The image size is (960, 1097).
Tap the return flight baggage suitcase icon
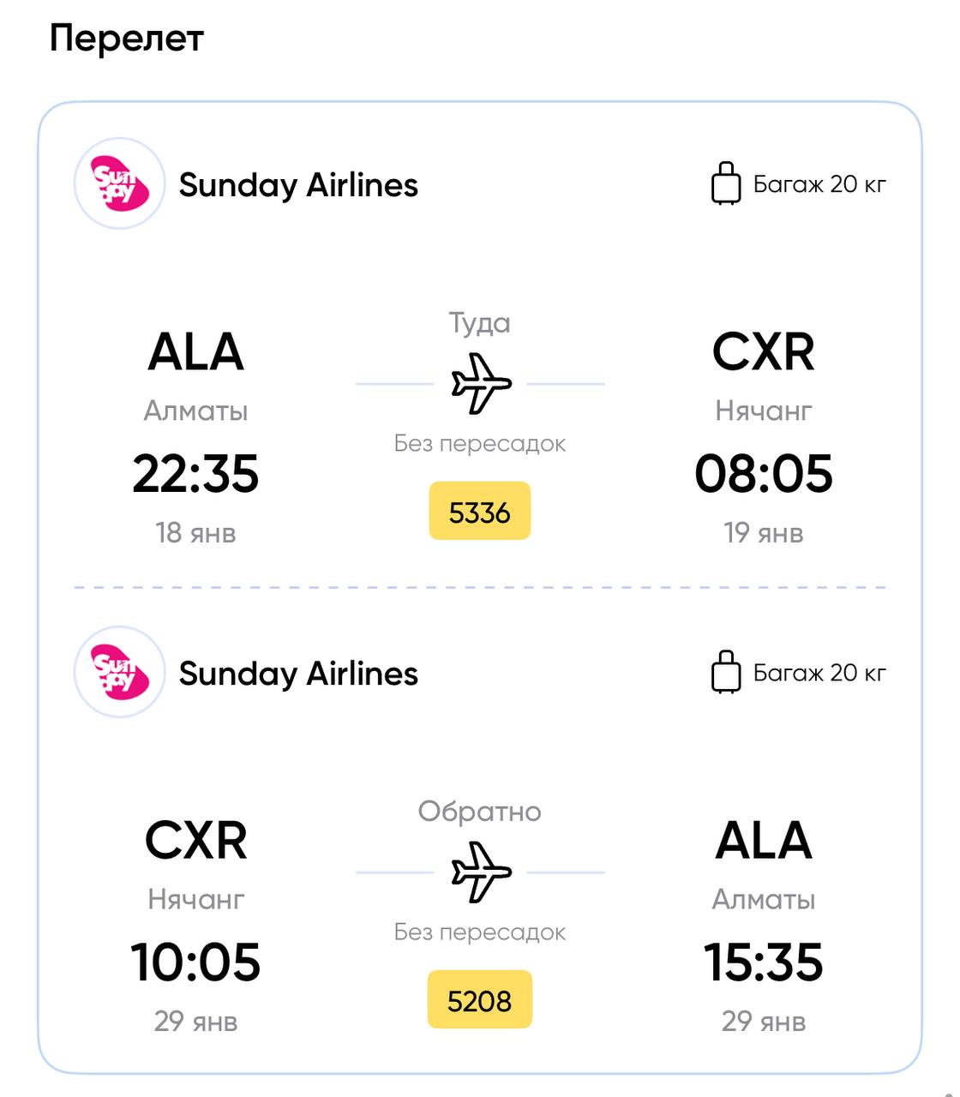tap(726, 672)
